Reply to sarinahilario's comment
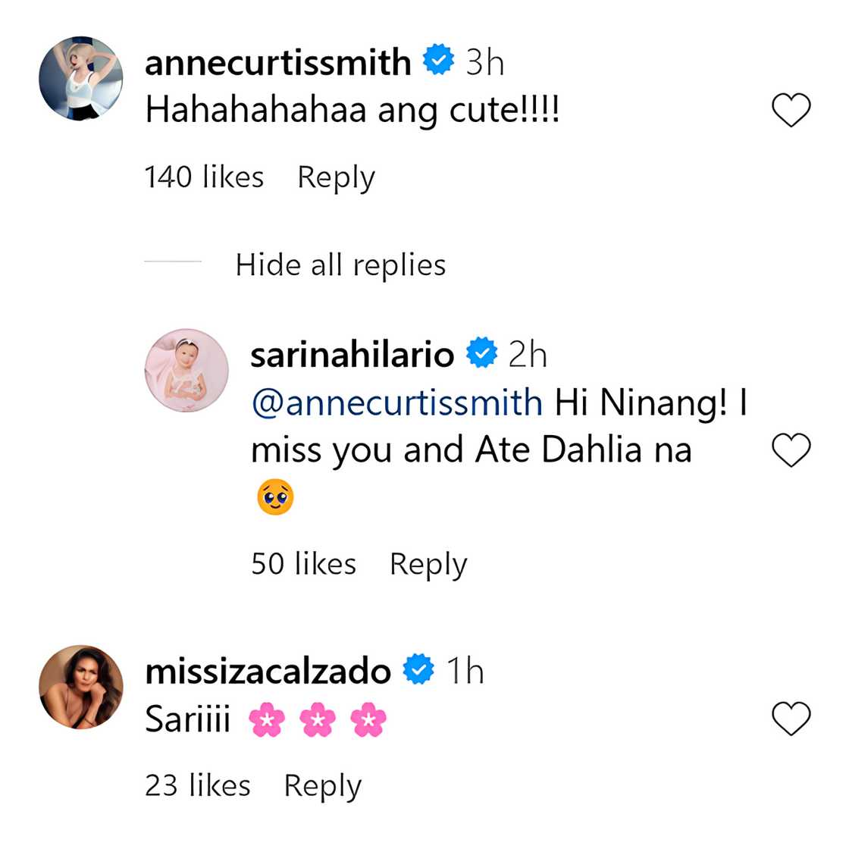 coord(428,564)
